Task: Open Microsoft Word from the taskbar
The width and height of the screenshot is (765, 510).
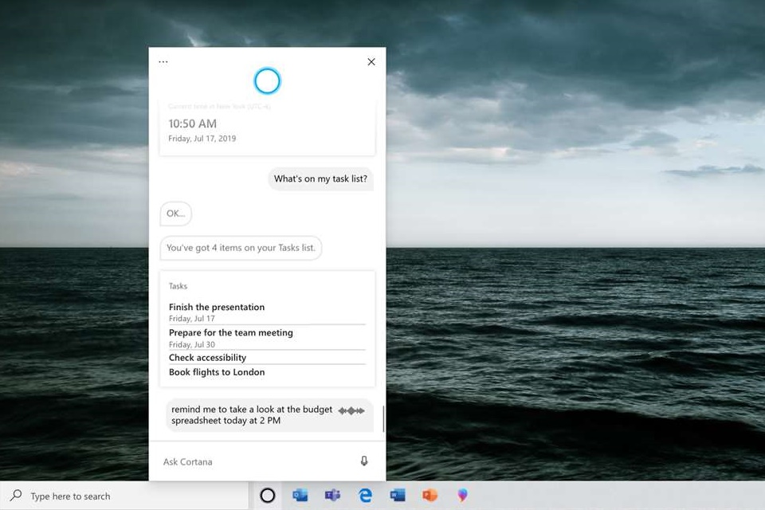Action: pos(397,495)
